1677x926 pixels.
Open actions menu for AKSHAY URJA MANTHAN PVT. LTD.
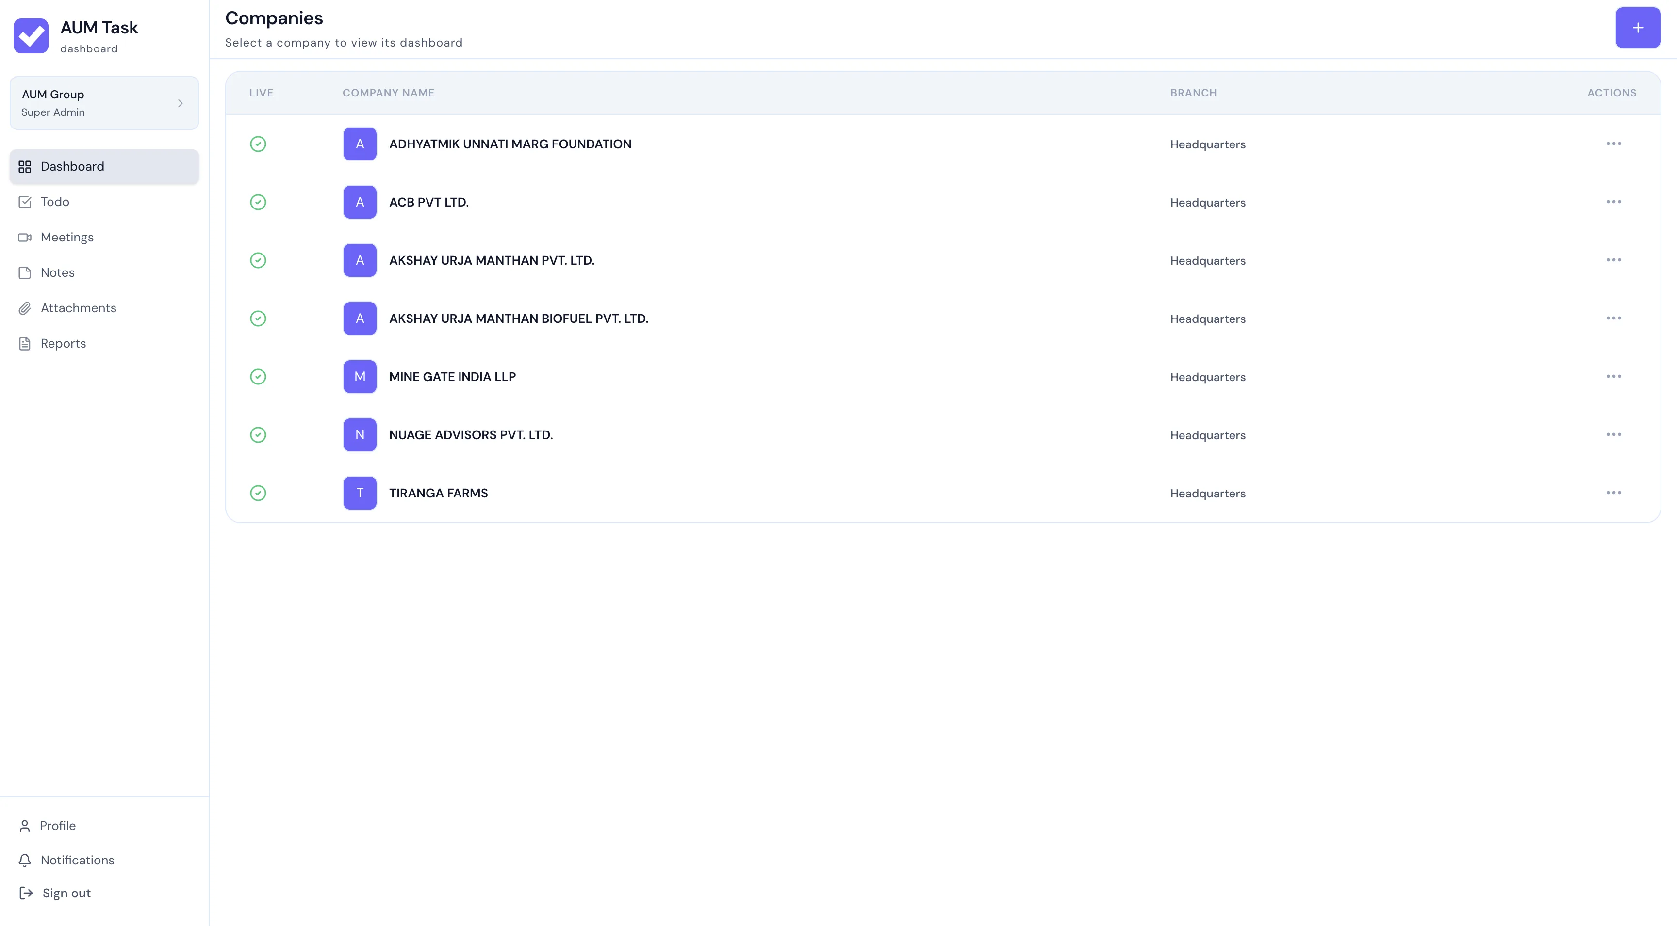click(x=1613, y=260)
